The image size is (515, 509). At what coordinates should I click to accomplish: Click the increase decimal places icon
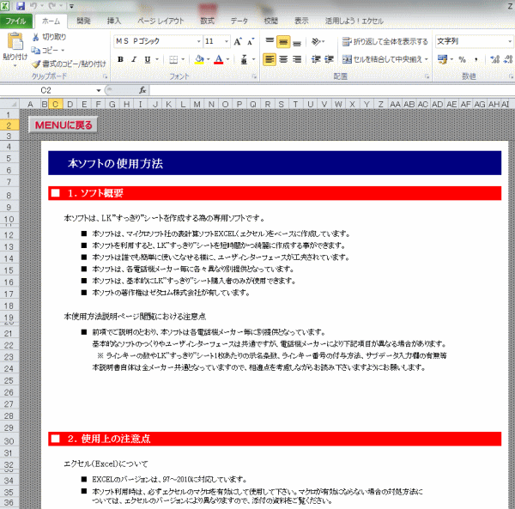tap(494, 59)
